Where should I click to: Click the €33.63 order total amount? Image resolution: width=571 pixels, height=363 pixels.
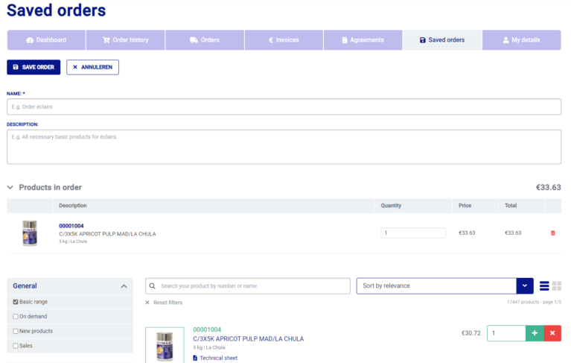548,187
